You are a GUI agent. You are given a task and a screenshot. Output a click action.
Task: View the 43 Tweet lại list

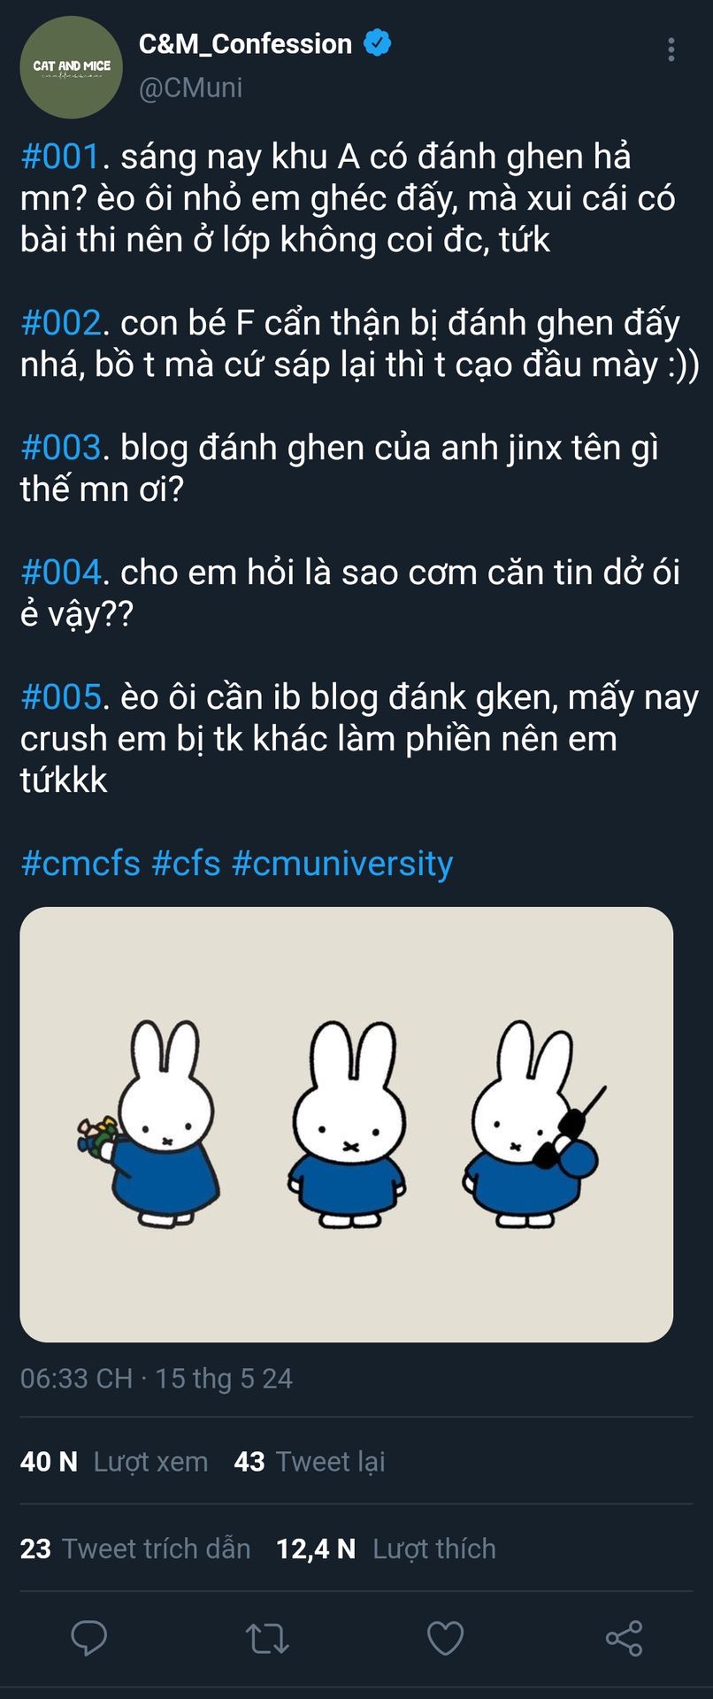tap(310, 1461)
